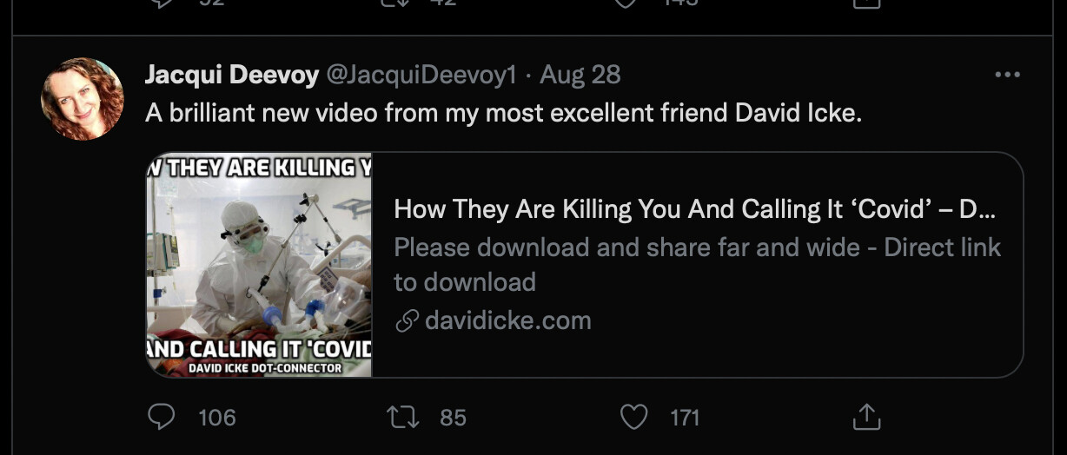Open the three-dot More menu on tweet

tap(1007, 76)
